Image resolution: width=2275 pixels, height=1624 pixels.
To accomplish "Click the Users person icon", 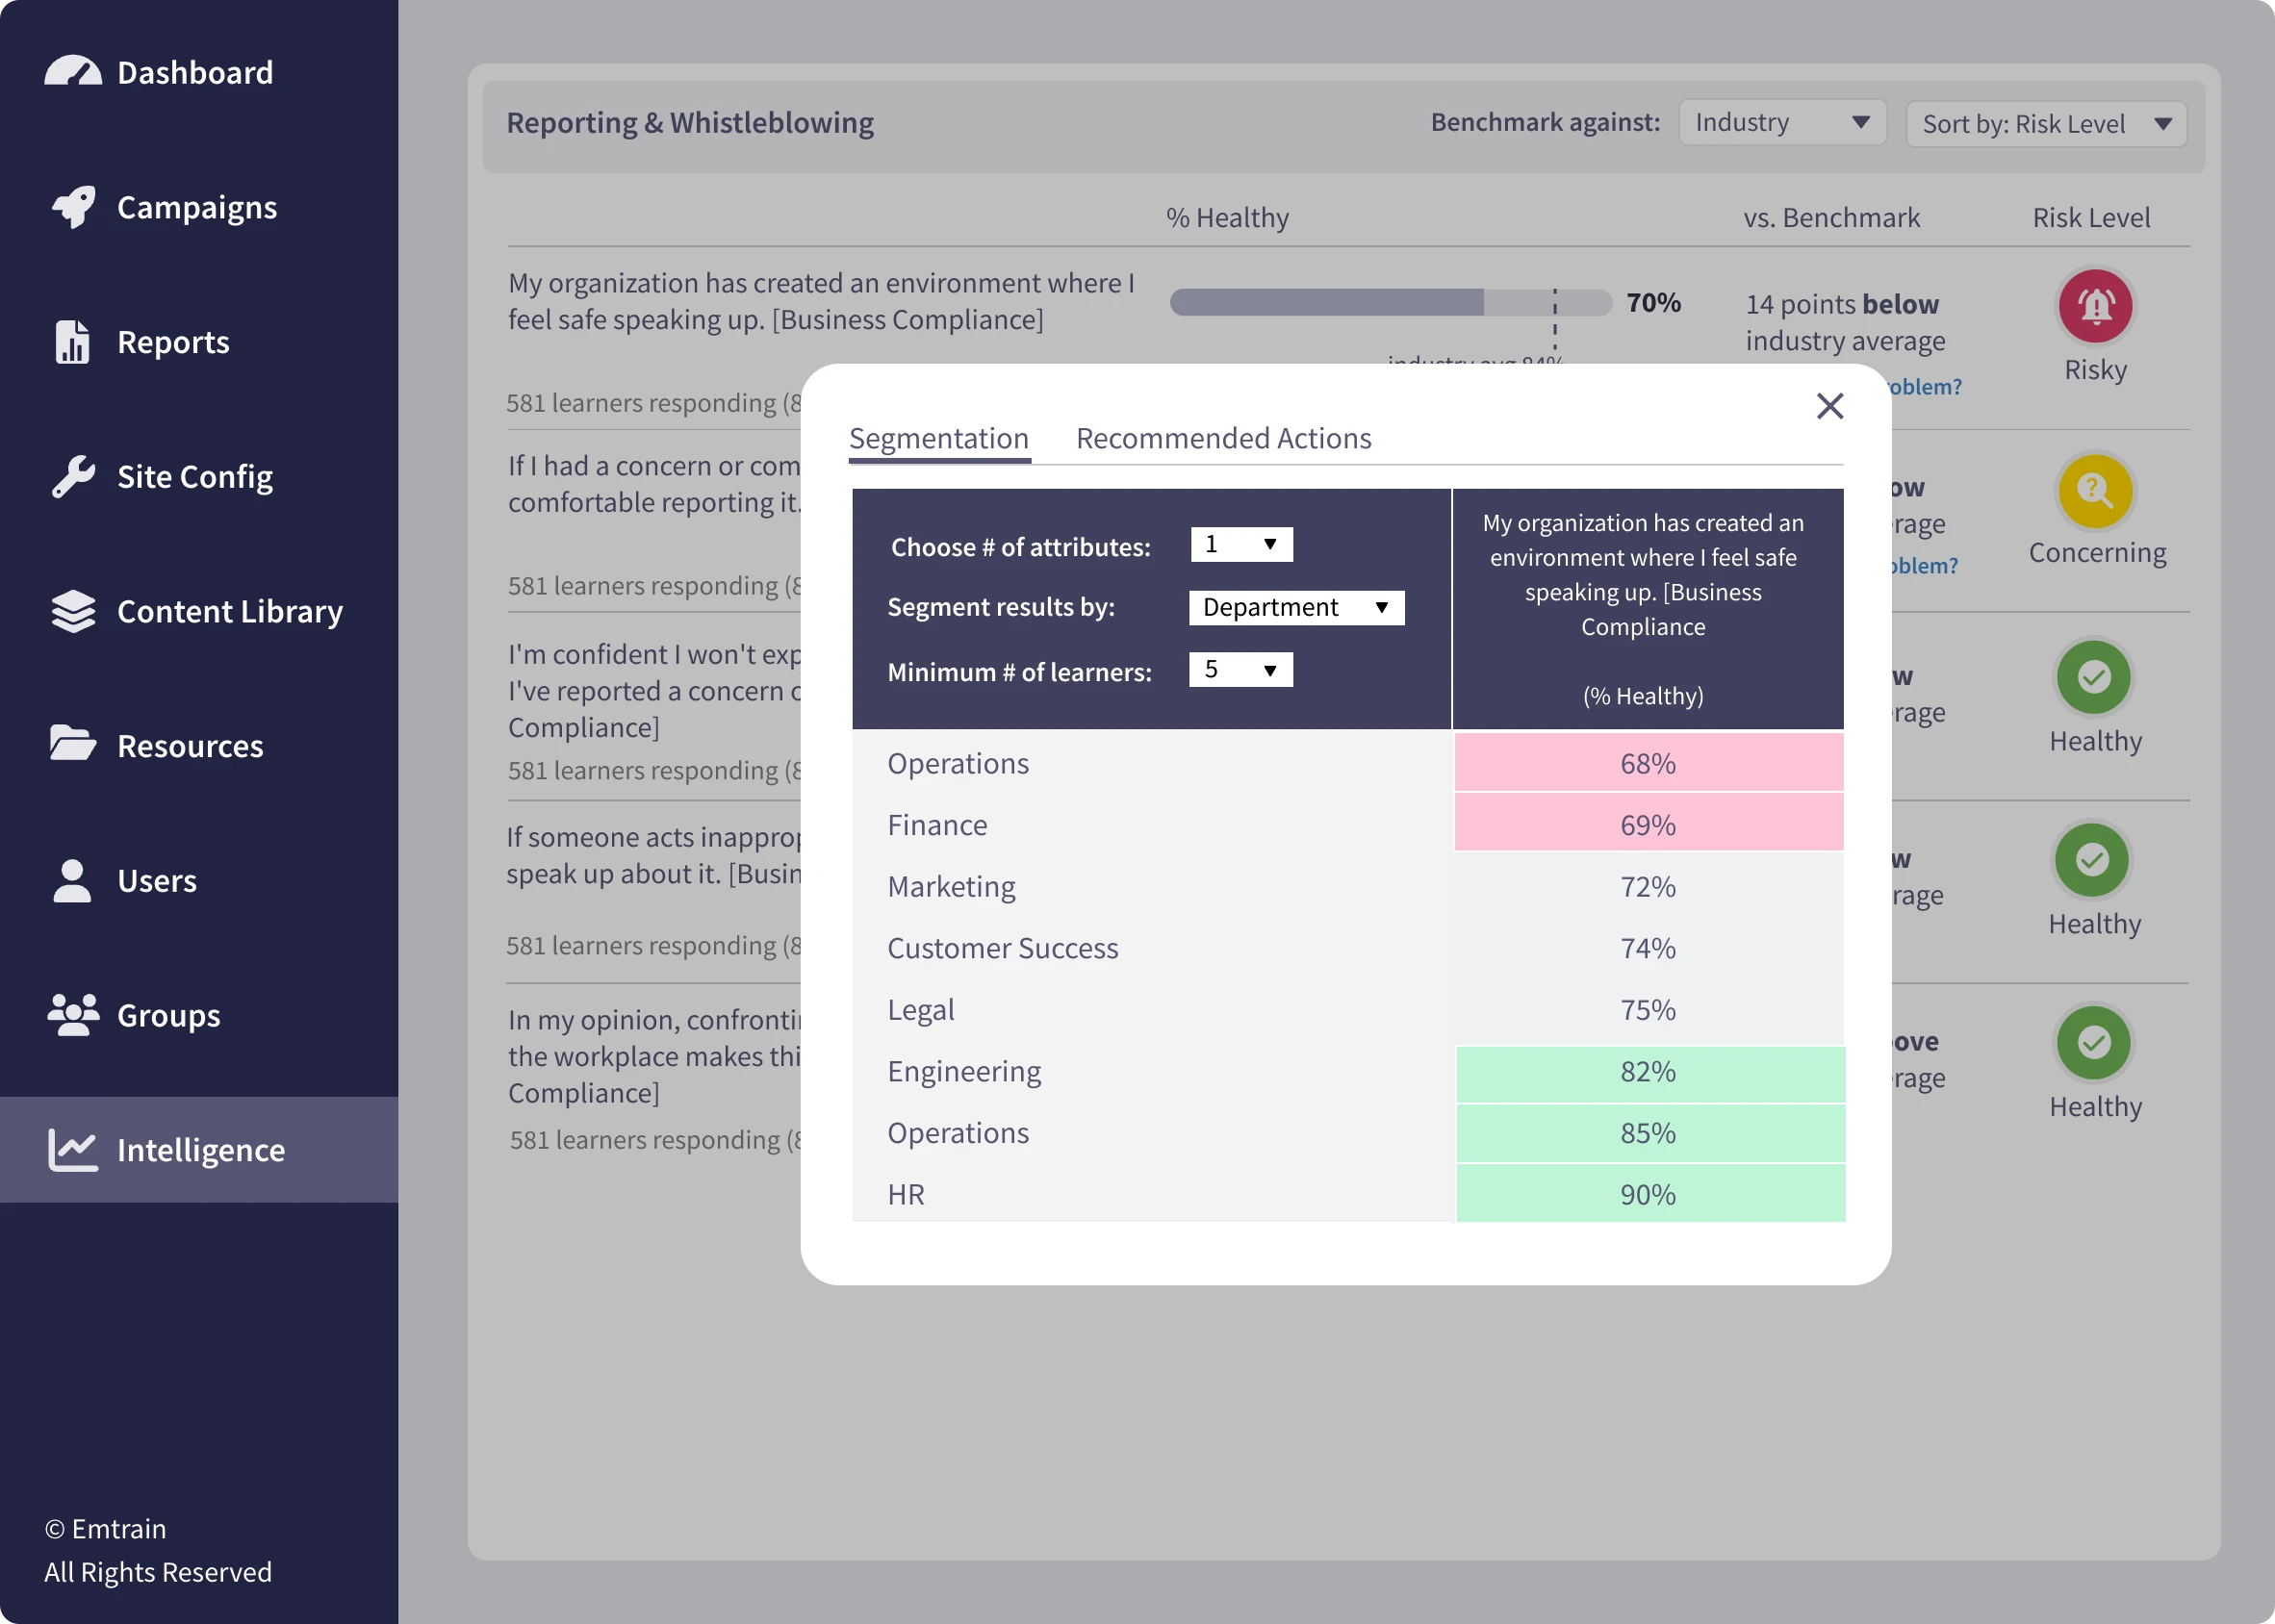I will point(72,881).
